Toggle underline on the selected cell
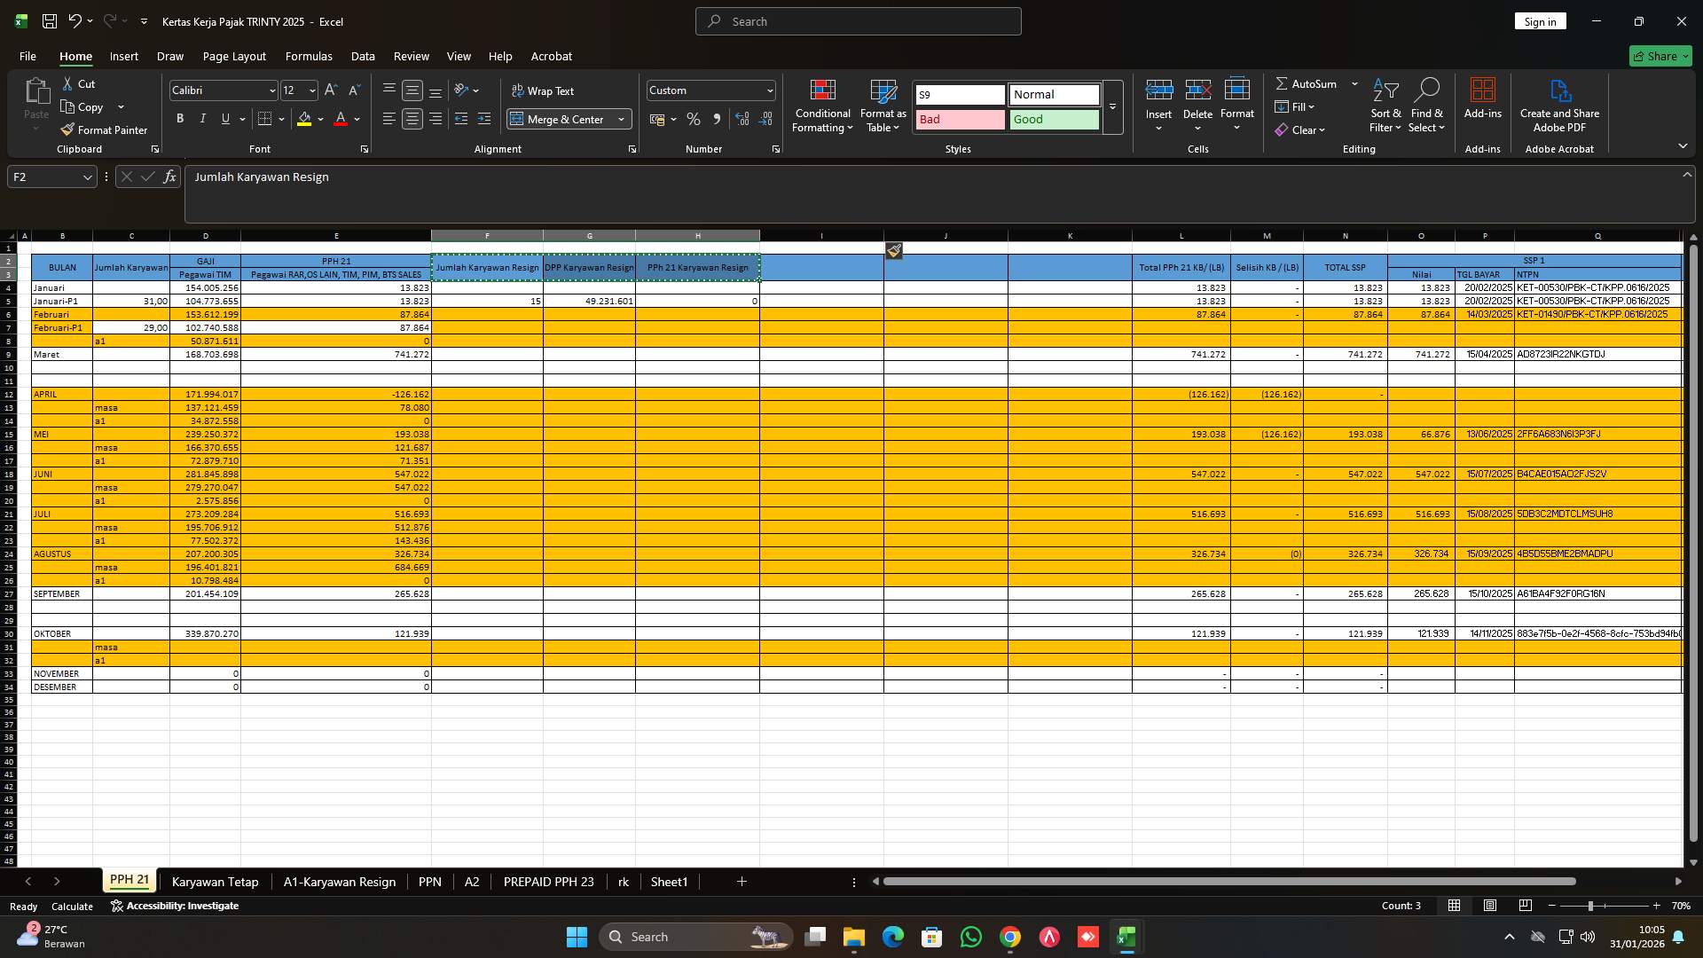The height and width of the screenshot is (958, 1703). [224, 118]
